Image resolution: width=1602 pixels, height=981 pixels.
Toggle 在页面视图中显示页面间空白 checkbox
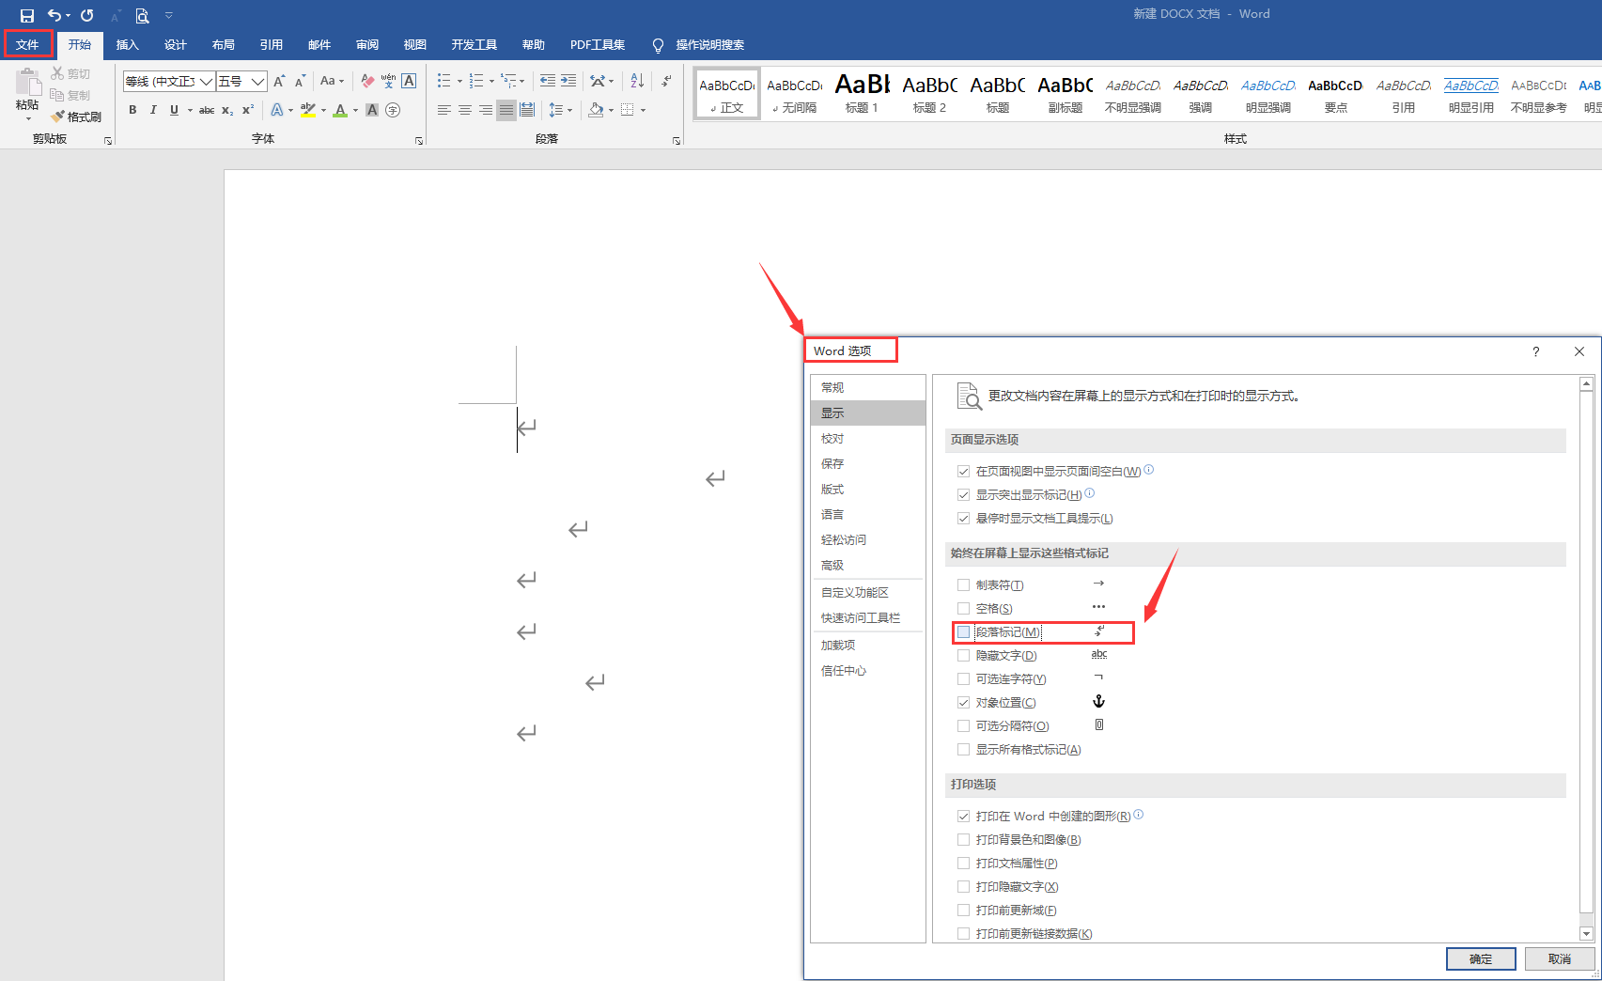[963, 472]
